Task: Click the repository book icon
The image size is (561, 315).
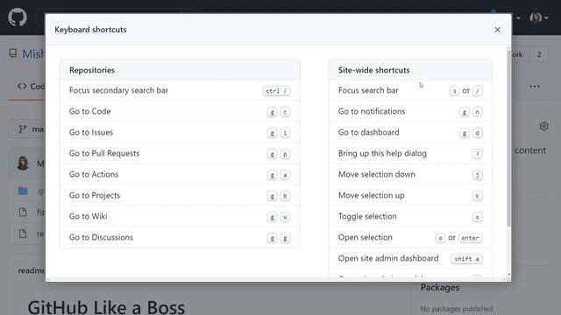Action: tap(13, 53)
